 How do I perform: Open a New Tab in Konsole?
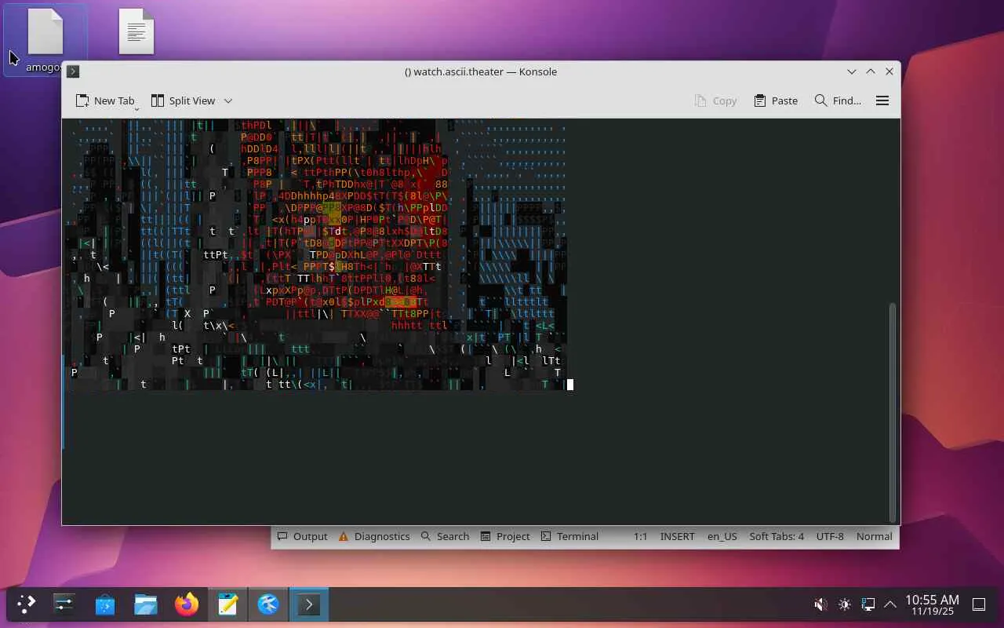[x=105, y=100]
